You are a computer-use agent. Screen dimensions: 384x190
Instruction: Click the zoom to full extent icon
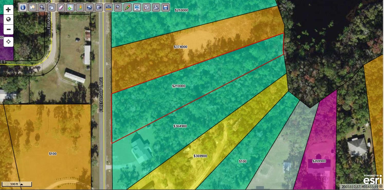pos(137,7)
